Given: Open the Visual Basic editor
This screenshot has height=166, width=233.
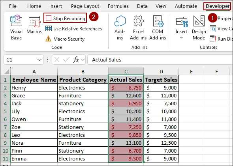Looking at the screenshot, I should click(16, 27).
